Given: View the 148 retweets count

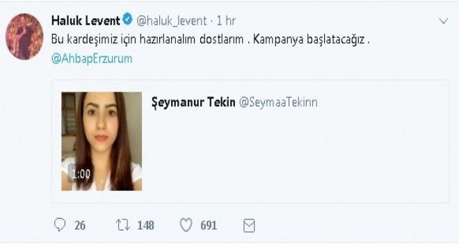Looking at the screenshot, I should tap(145, 226).
